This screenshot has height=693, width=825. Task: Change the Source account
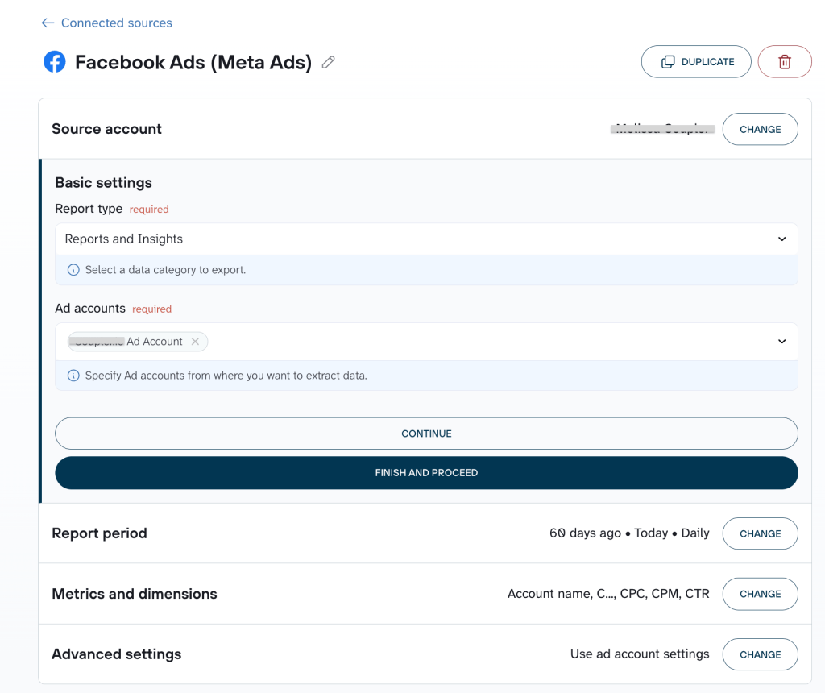761,129
